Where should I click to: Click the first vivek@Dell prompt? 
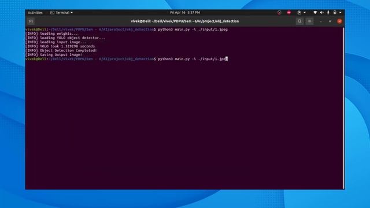tap(36, 29)
